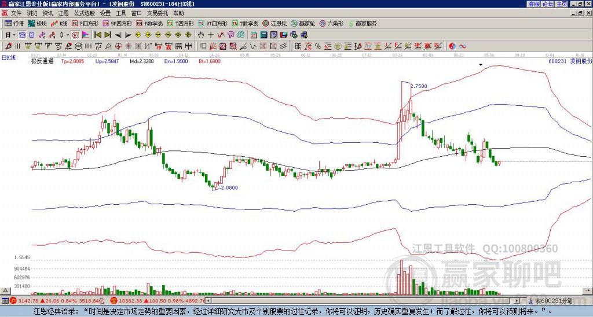Screen dimensions: 593x317
Task: Click the 主页 link in title bar
Action: point(561,4)
